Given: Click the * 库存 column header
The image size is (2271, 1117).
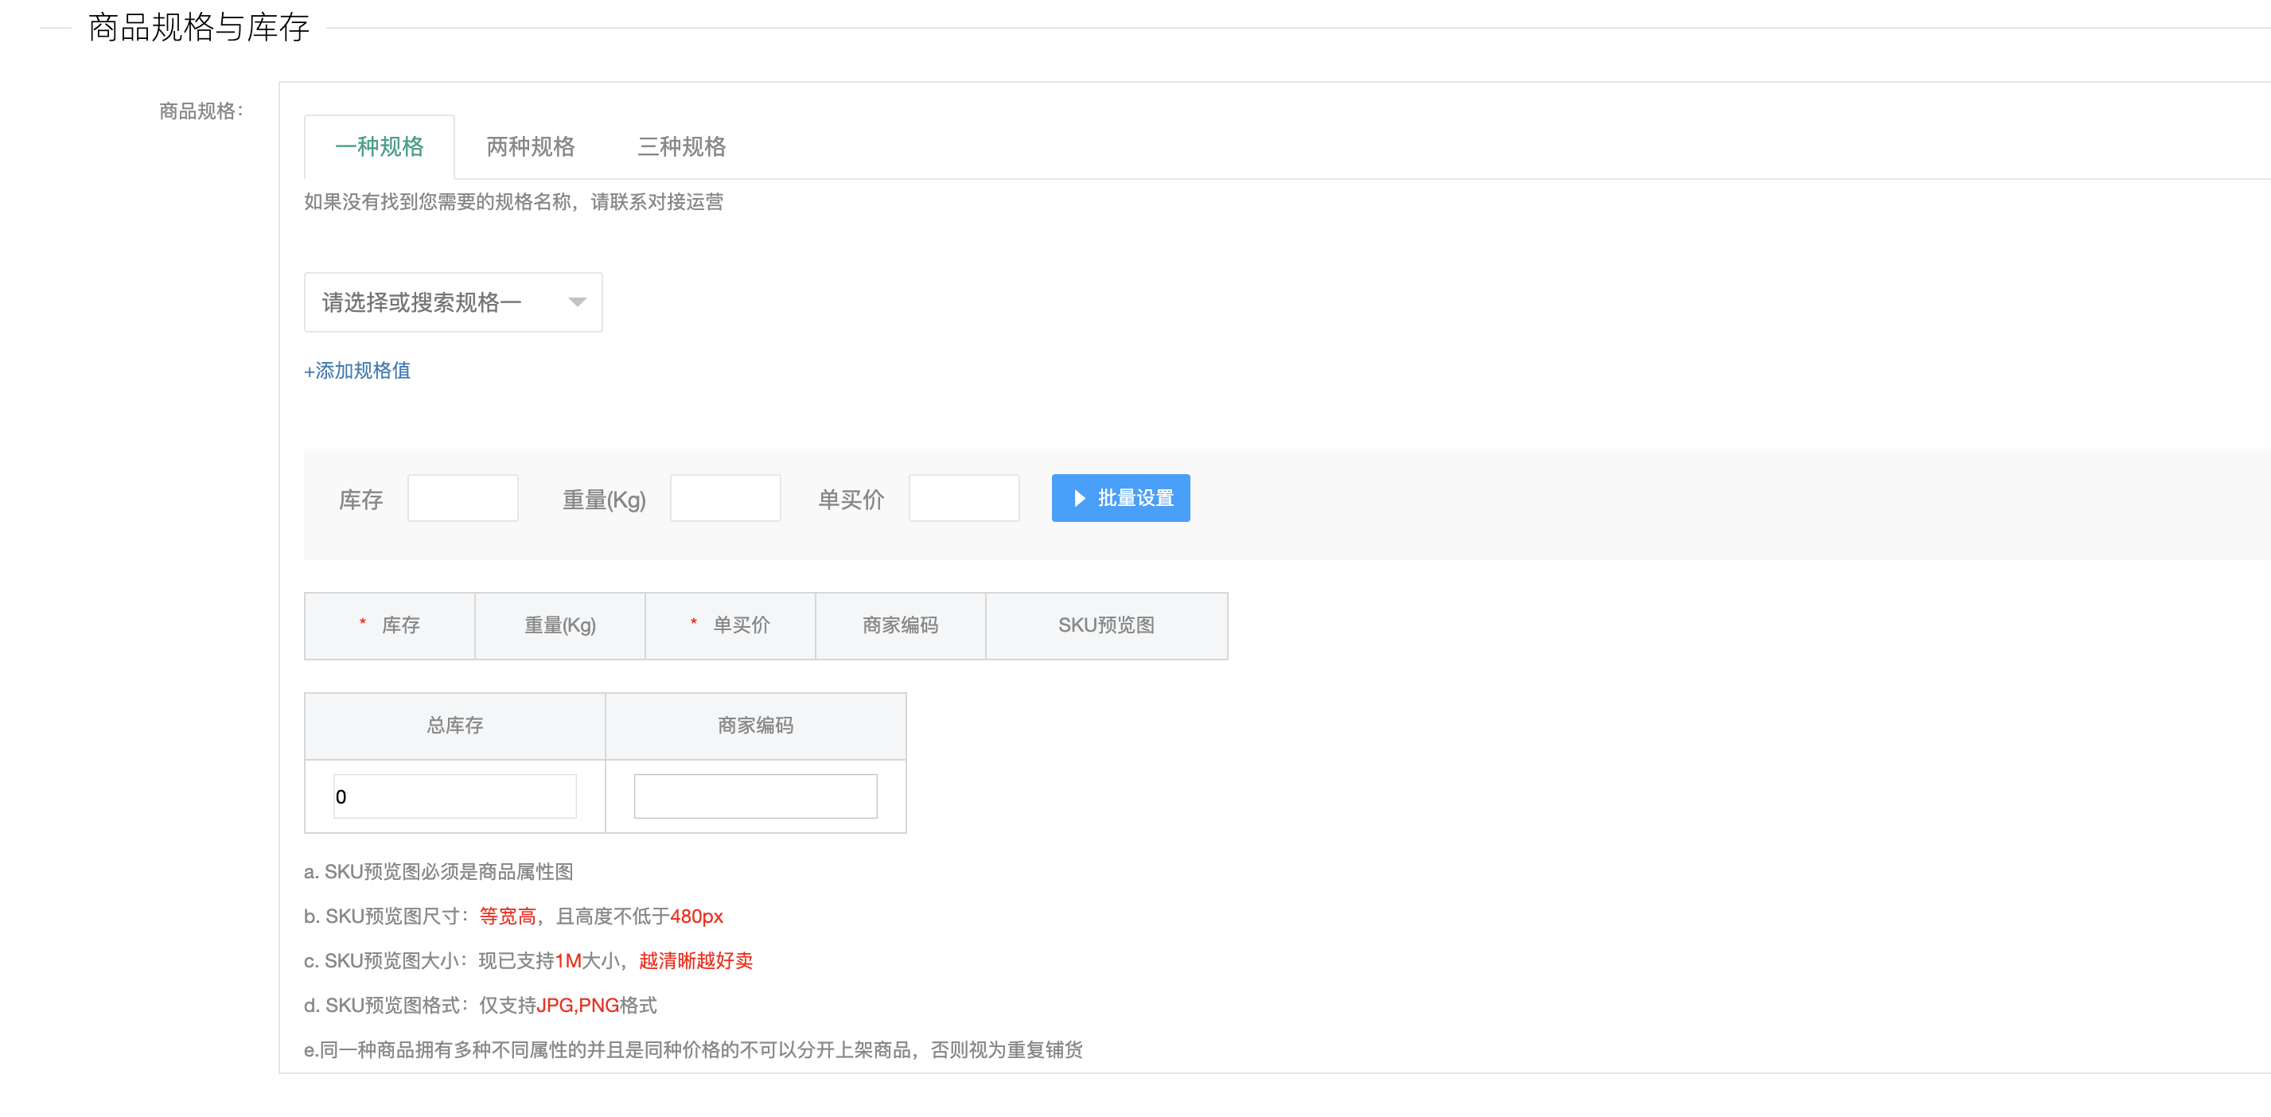Looking at the screenshot, I should [x=390, y=625].
